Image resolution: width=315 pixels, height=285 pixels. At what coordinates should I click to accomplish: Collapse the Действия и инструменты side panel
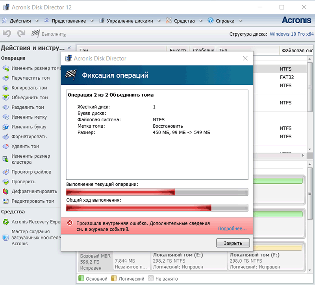pyautogui.click(x=69, y=47)
